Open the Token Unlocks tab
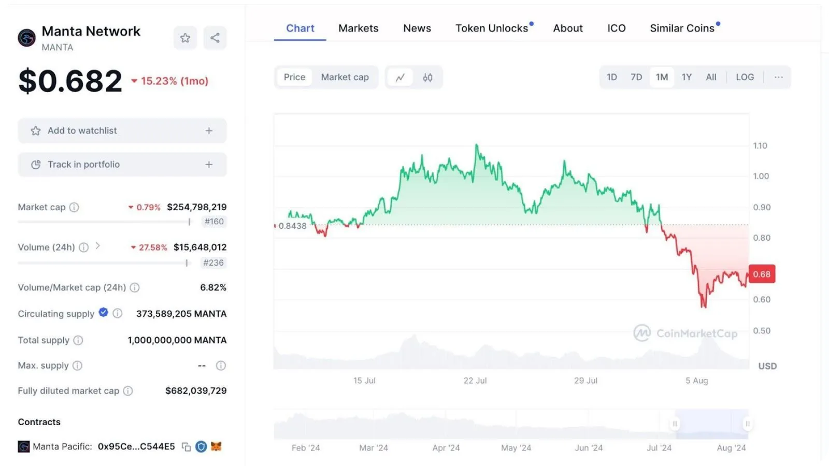Image resolution: width=829 pixels, height=466 pixels. [x=492, y=28]
